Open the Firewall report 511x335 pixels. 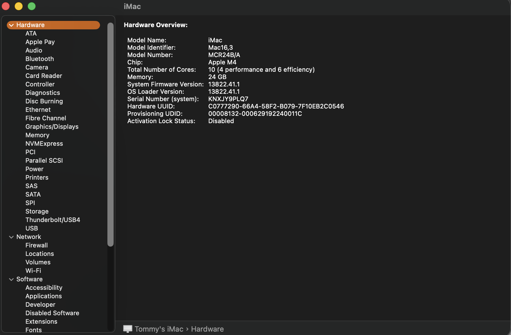(36, 245)
